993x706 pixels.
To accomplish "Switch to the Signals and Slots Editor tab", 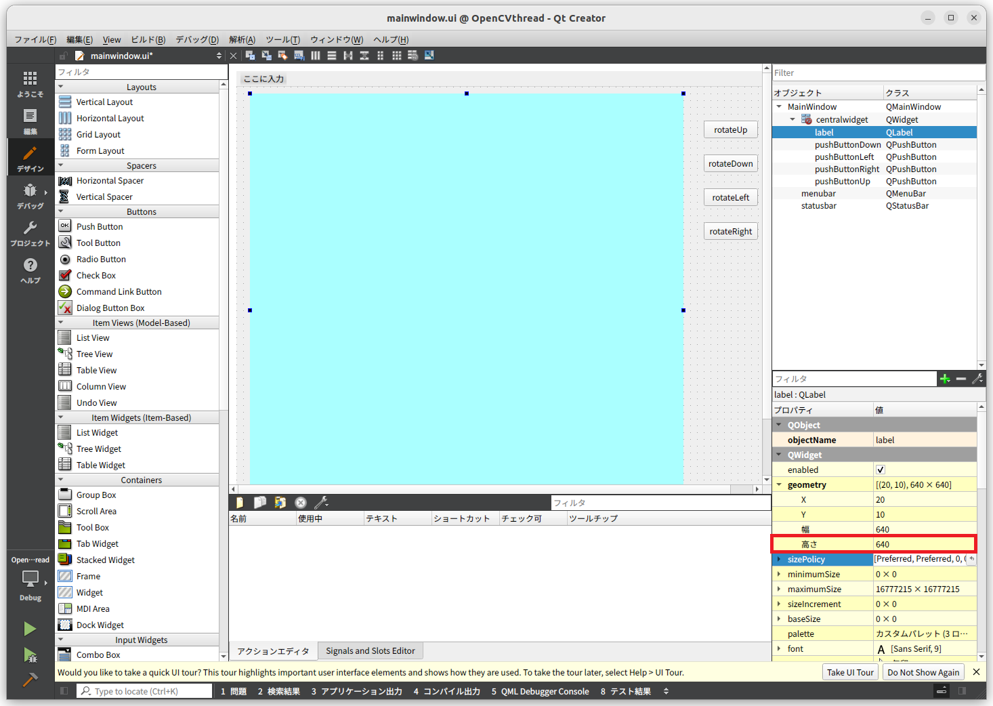I will pyautogui.click(x=371, y=650).
